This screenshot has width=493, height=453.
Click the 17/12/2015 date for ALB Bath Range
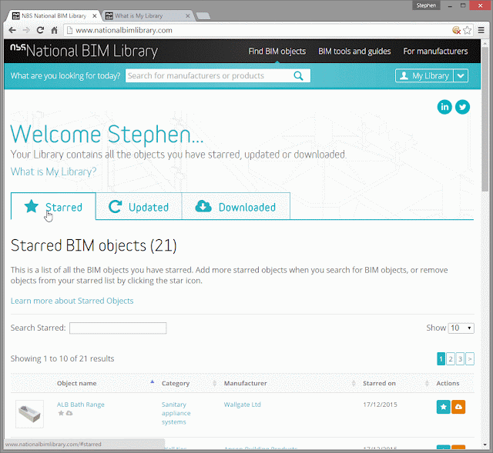click(380, 405)
